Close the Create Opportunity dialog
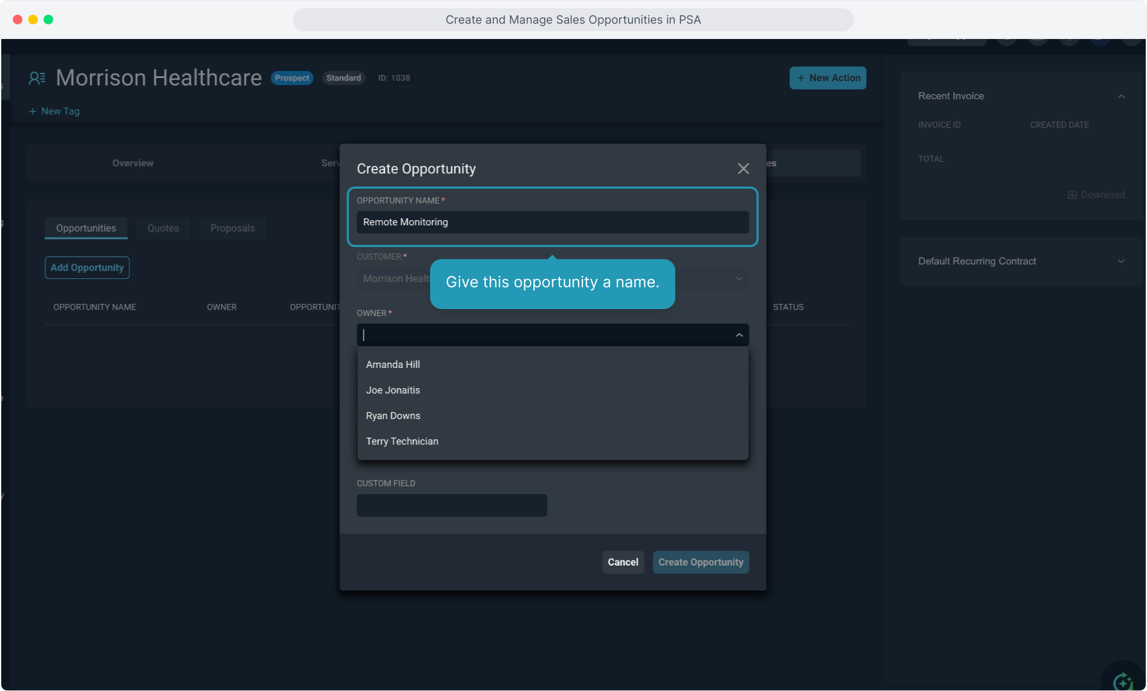Image resolution: width=1147 pixels, height=691 pixels. click(743, 169)
